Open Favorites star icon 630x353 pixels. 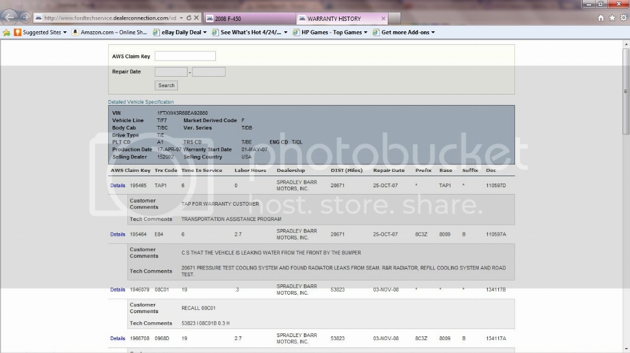[612, 18]
